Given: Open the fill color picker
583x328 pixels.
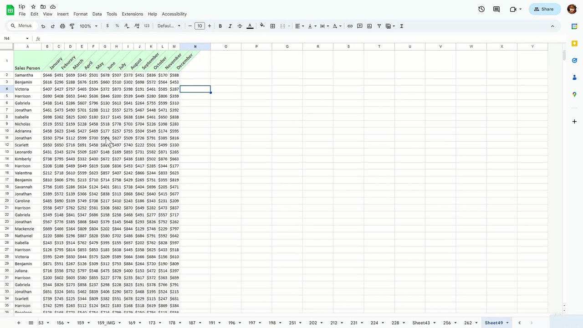Looking at the screenshot, I should pyautogui.click(x=262, y=26).
